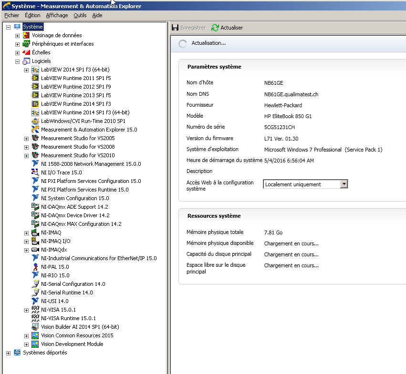The height and width of the screenshot is (374, 406).
Task: Click the LabVIEW 2014 SP1 f3 (64-bit) icon
Action: point(35,70)
